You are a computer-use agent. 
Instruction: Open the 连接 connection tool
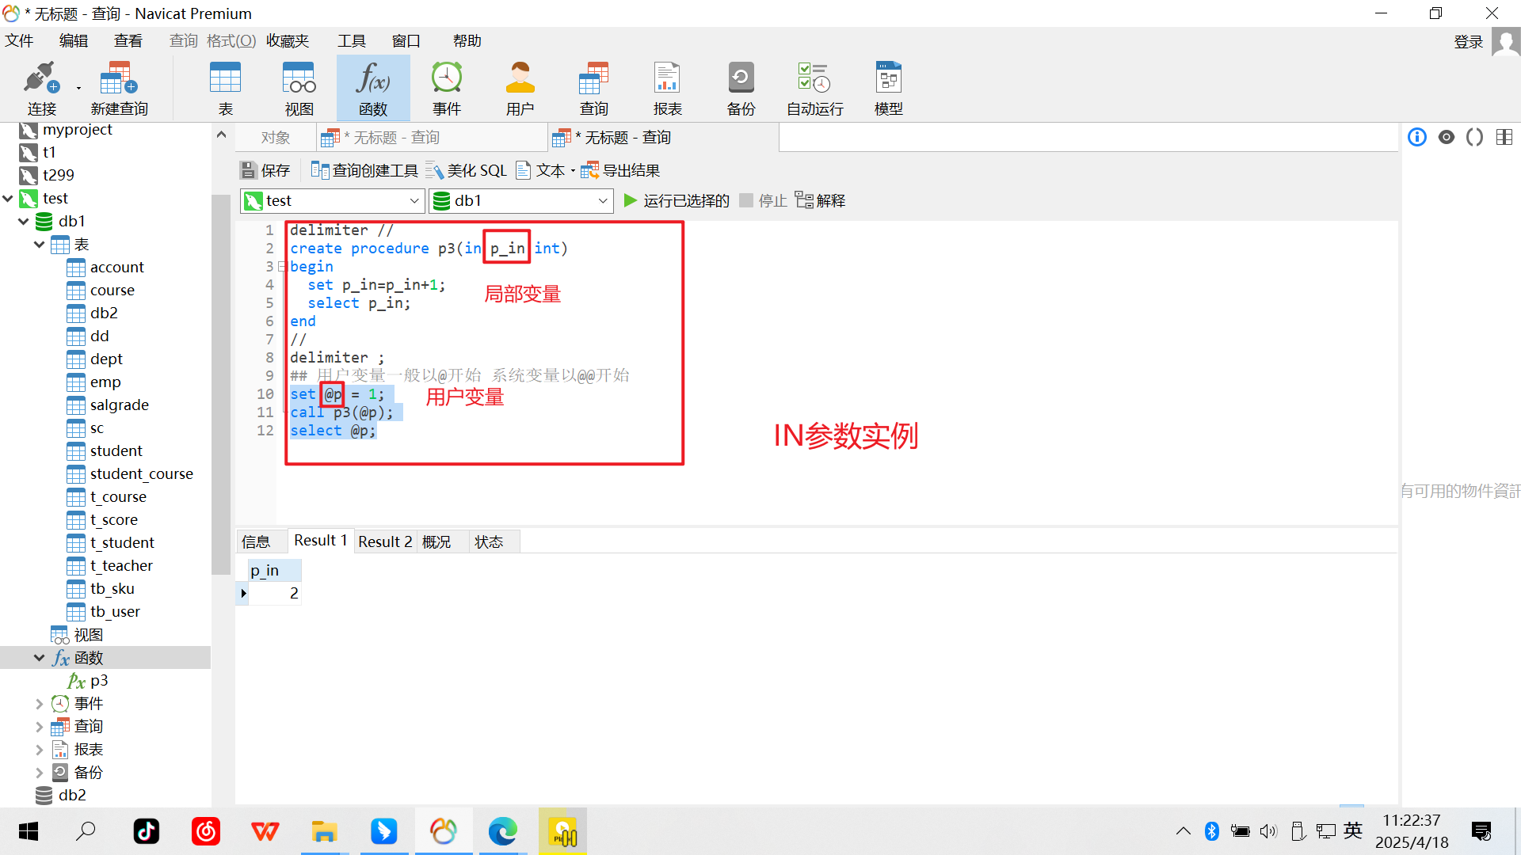[x=41, y=89]
